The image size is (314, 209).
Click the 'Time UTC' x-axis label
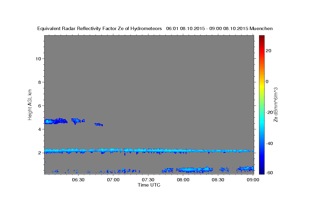pos(149,185)
